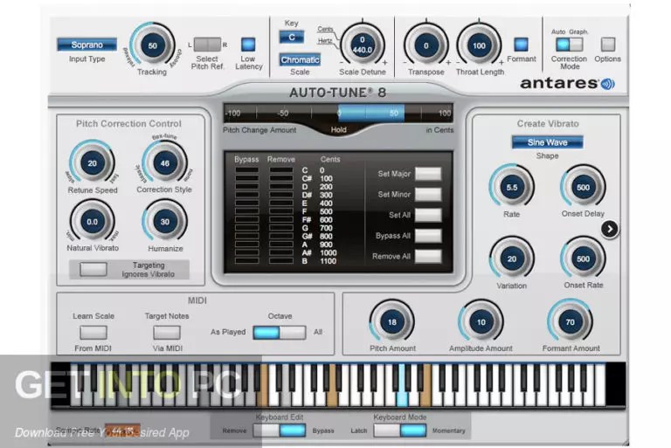671x448 pixels.
Task: Click the Transpose knob set to 0
Action: [x=425, y=45]
